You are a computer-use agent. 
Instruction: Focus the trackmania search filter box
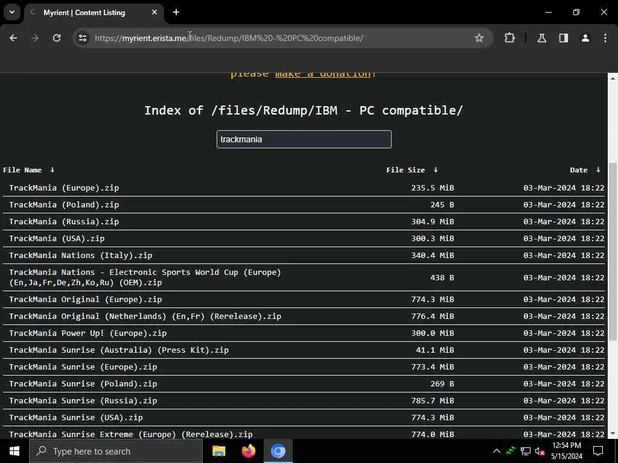(304, 139)
